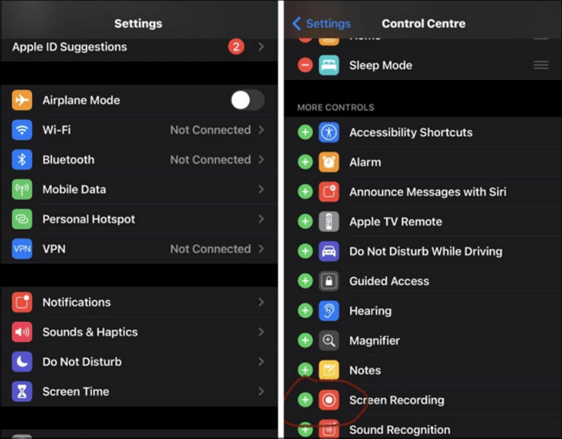
Task: Remove Sleep Mode with red minus
Action: 305,65
